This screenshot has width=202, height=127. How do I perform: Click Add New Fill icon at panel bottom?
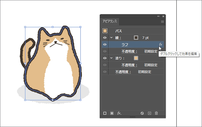112,113
